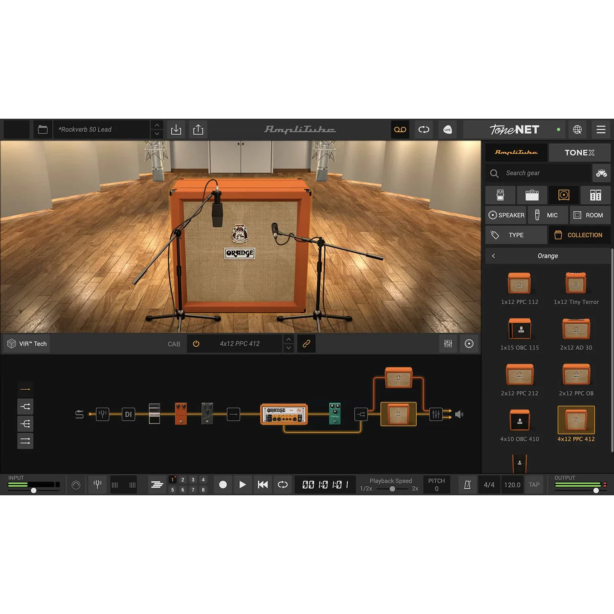The width and height of the screenshot is (614, 614).
Task: Click the speaker view circle icon
Action: tap(469, 344)
